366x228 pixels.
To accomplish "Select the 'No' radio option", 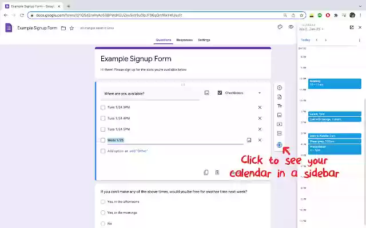I will (103, 223).
